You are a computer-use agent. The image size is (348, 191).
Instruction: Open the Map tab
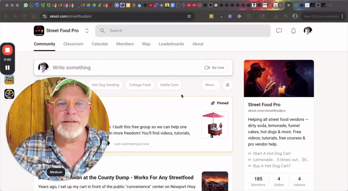click(146, 44)
